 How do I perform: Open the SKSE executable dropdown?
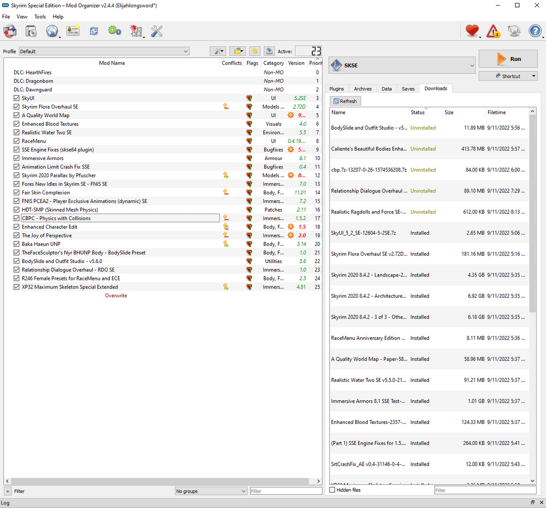click(x=402, y=65)
